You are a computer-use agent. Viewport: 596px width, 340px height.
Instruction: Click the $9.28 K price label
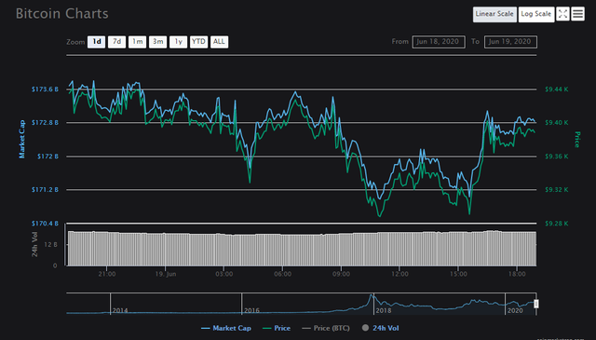pyautogui.click(x=557, y=224)
